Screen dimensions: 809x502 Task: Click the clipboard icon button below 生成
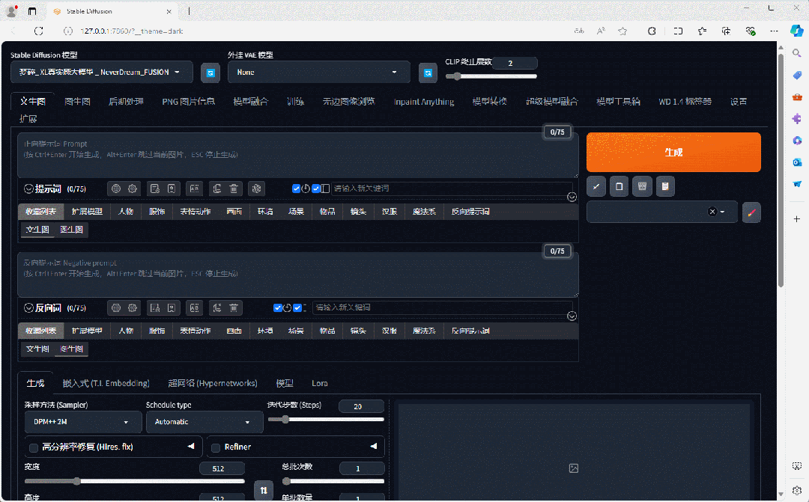619,186
